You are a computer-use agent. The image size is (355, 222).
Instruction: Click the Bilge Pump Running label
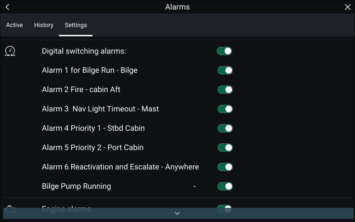[77, 186]
